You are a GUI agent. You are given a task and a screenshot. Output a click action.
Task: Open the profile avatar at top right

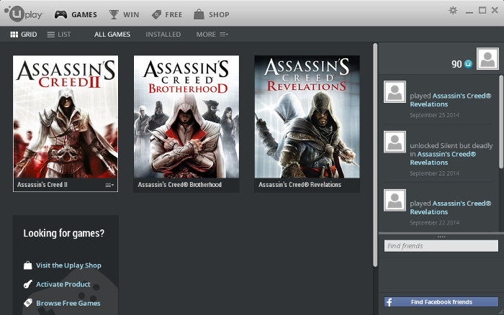point(487,59)
